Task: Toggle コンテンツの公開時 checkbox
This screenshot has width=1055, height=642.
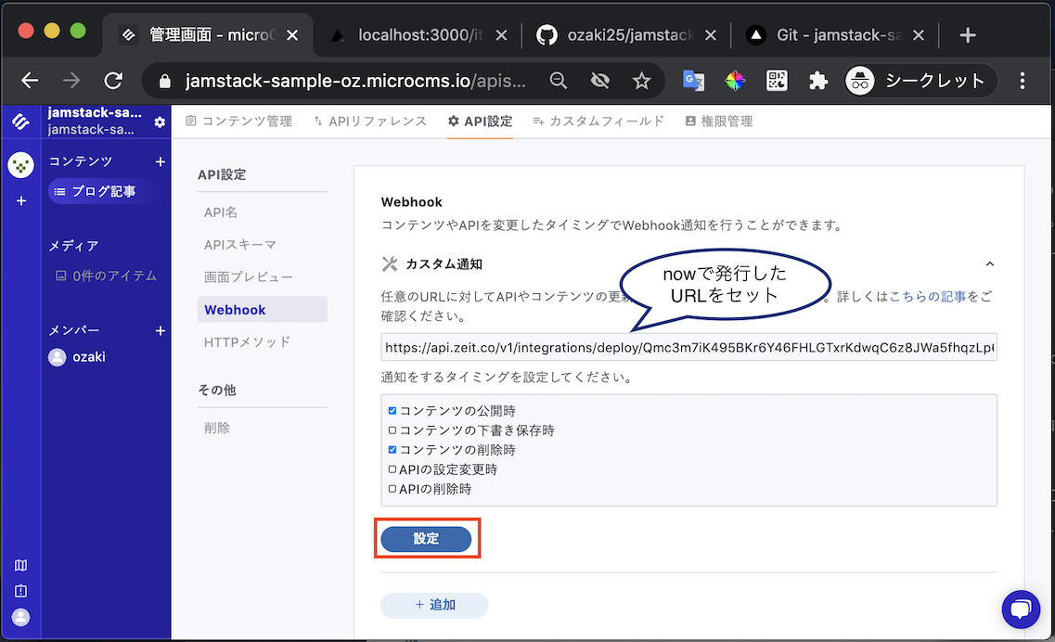Action: [x=392, y=410]
